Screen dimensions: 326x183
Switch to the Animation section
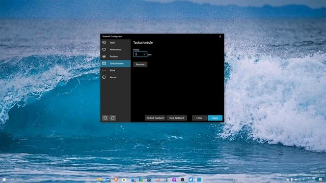[x=116, y=49]
